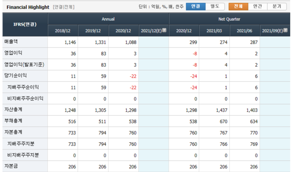Click the 매출액 row label
The width and height of the screenshot is (293, 172).
tap(11, 41)
